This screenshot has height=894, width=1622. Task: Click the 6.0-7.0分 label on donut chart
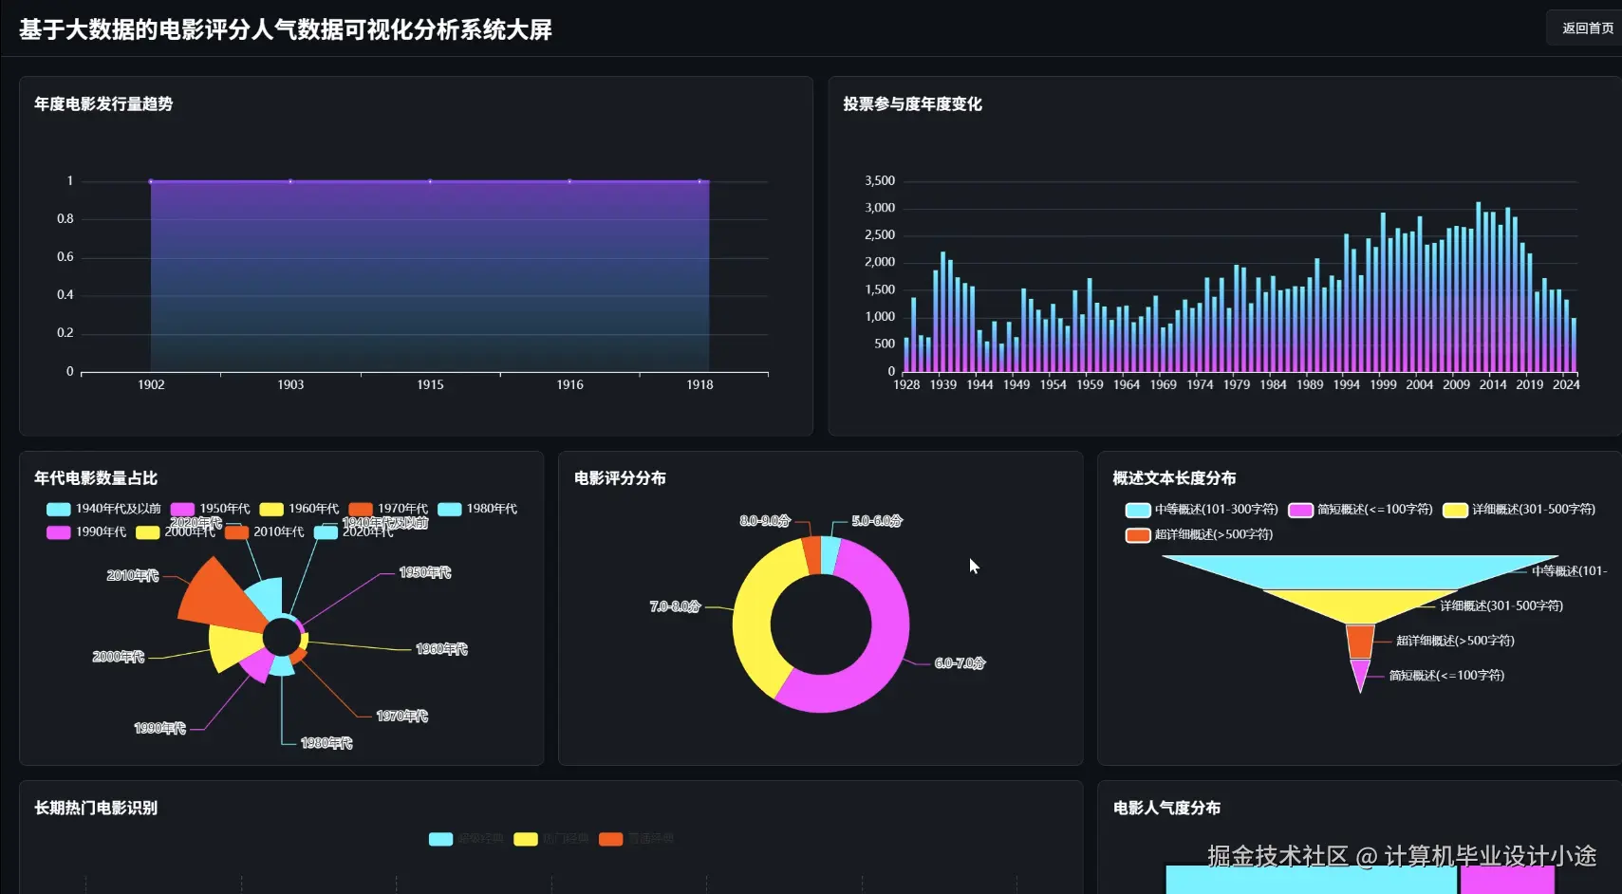pos(960,663)
